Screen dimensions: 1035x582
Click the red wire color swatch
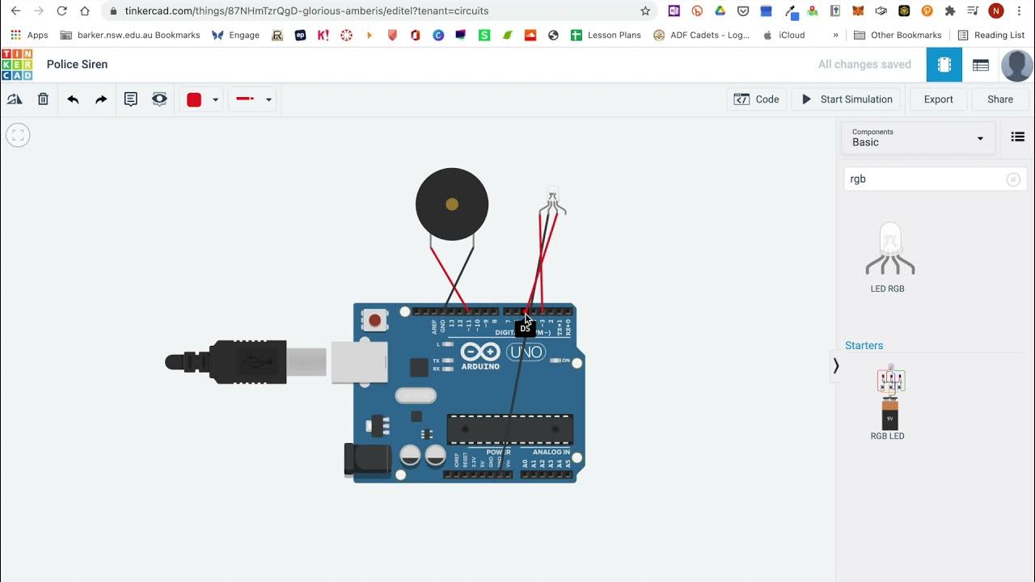click(194, 99)
